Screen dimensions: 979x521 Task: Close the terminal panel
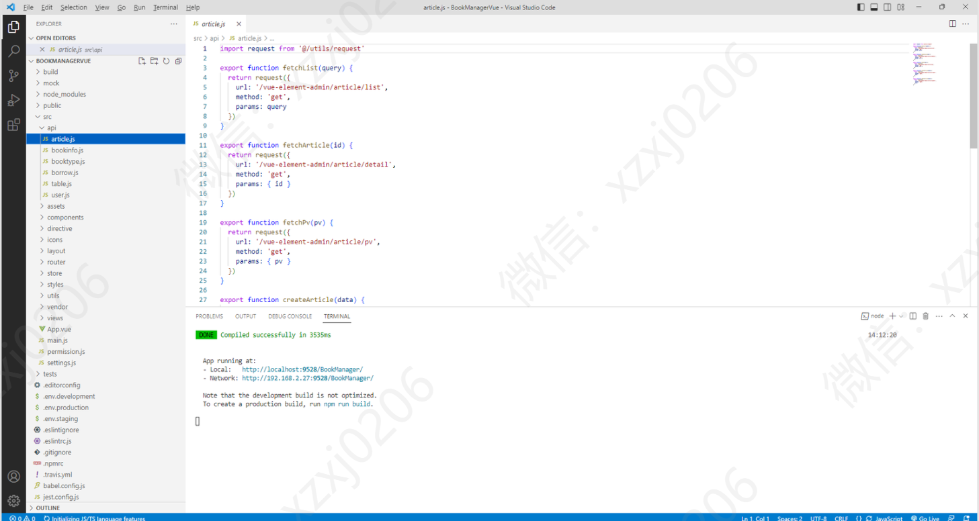966,316
